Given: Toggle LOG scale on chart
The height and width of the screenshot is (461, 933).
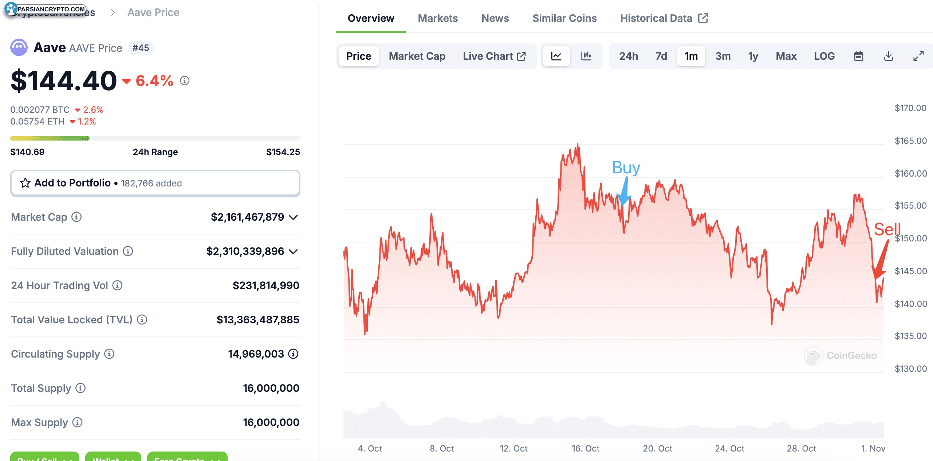Looking at the screenshot, I should [824, 56].
